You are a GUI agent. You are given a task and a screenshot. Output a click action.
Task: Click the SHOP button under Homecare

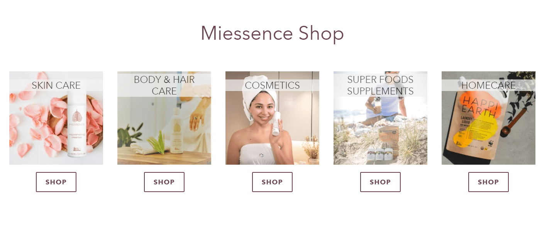[488, 182]
